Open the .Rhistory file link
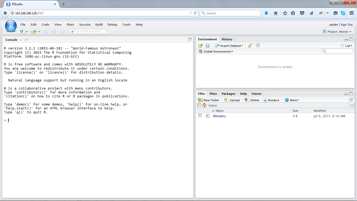The width and height of the screenshot is (357, 201). point(219,116)
